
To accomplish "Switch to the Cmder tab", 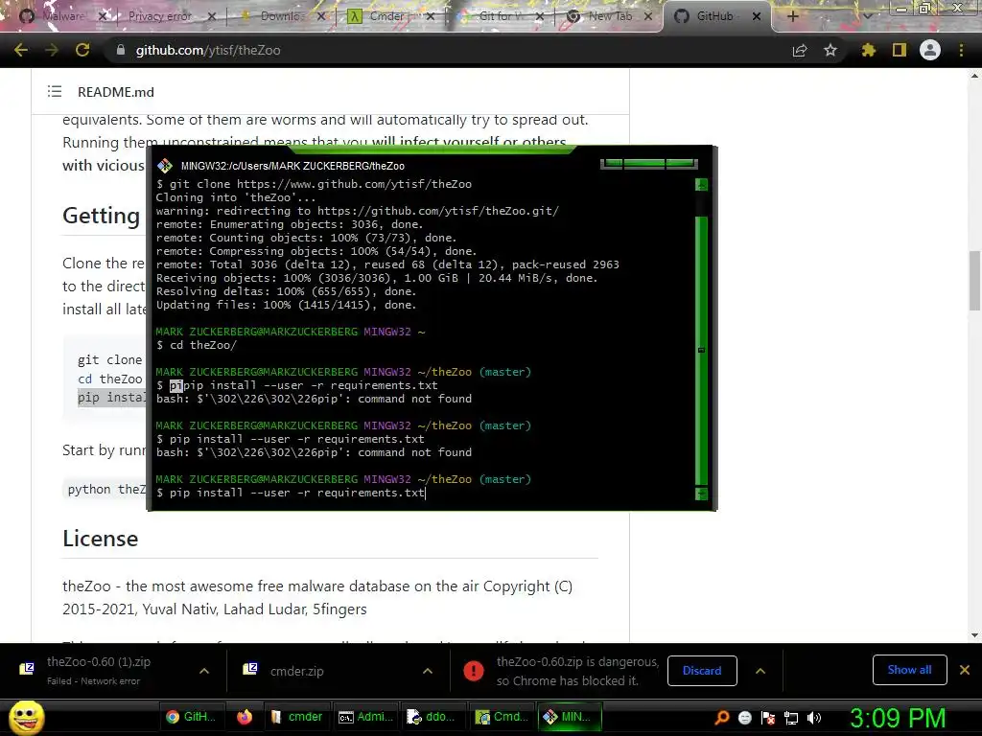I will pyautogui.click(x=387, y=16).
